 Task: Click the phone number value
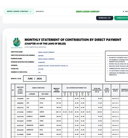tap(41, 69)
